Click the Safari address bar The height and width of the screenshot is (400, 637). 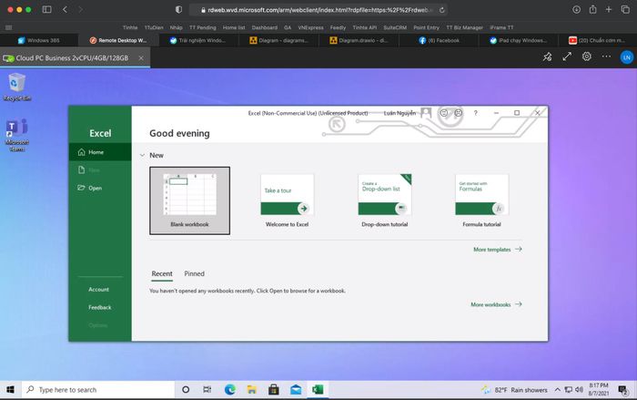(x=318, y=10)
